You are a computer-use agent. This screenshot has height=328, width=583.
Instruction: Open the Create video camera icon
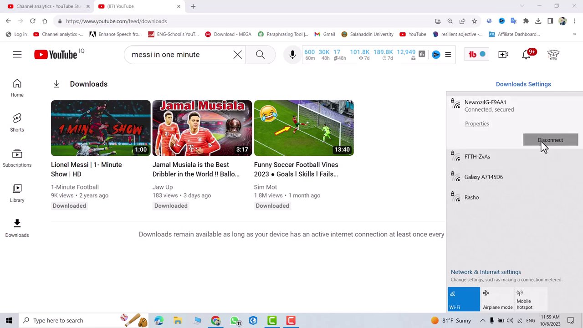[x=503, y=54]
